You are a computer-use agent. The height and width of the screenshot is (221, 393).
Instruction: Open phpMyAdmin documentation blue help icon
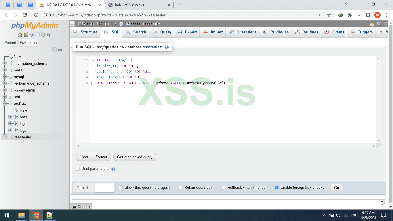[32, 35]
